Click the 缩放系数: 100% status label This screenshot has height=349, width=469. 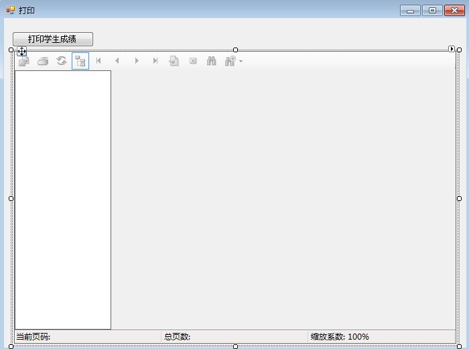tap(340, 337)
